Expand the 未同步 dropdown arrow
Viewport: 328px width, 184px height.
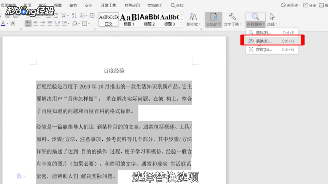pyautogui.click(x=300, y=5)
